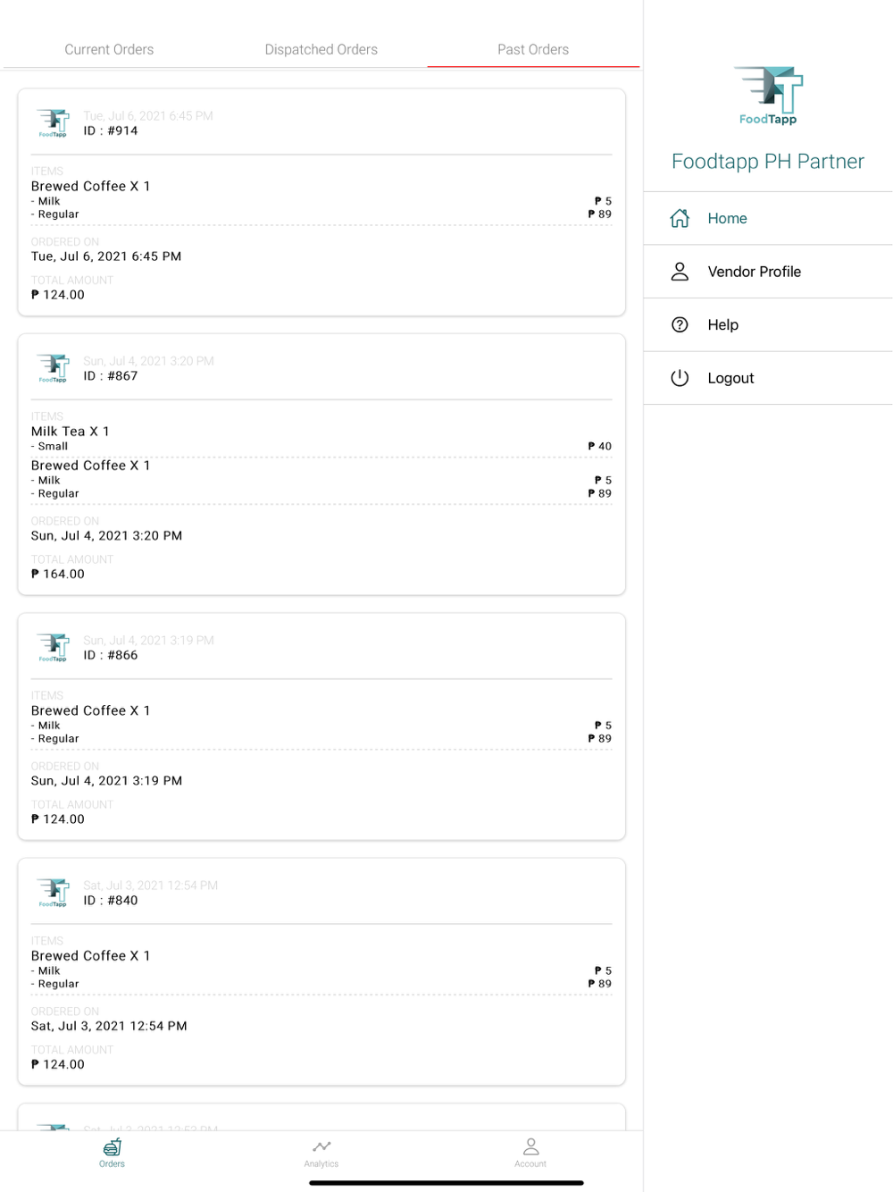Click the Home house icon
Viewport: 893px width, 1192px height.
tap(680, 218)
